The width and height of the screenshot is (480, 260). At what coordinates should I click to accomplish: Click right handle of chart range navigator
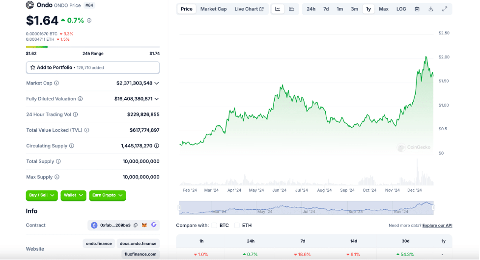pyautogui.click(x=433, y=207)
